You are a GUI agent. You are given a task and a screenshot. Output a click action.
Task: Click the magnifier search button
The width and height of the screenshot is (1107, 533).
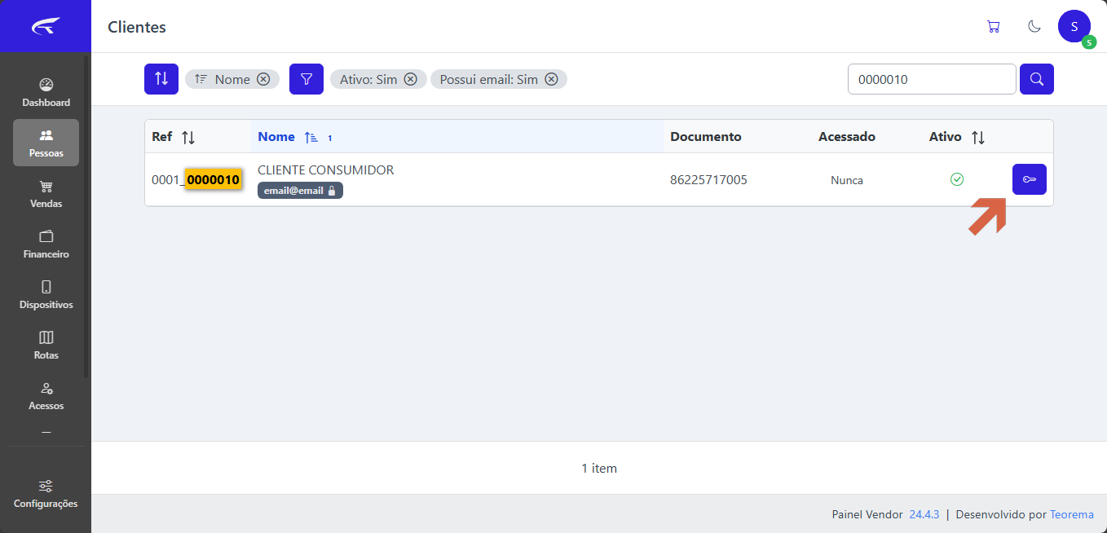[1037, 79]
